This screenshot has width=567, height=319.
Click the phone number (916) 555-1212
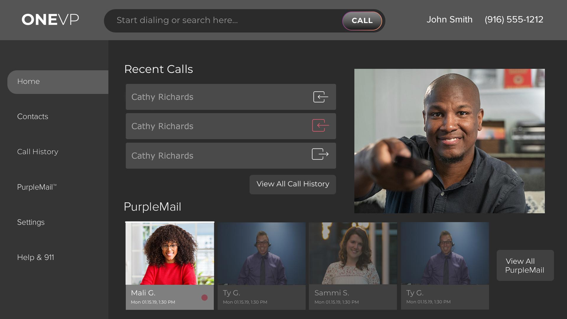click(x=514, y=19)
